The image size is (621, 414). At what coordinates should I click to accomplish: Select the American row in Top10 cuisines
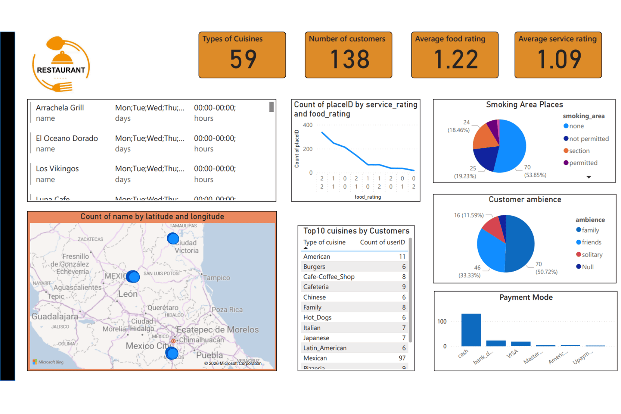point(354,256)
